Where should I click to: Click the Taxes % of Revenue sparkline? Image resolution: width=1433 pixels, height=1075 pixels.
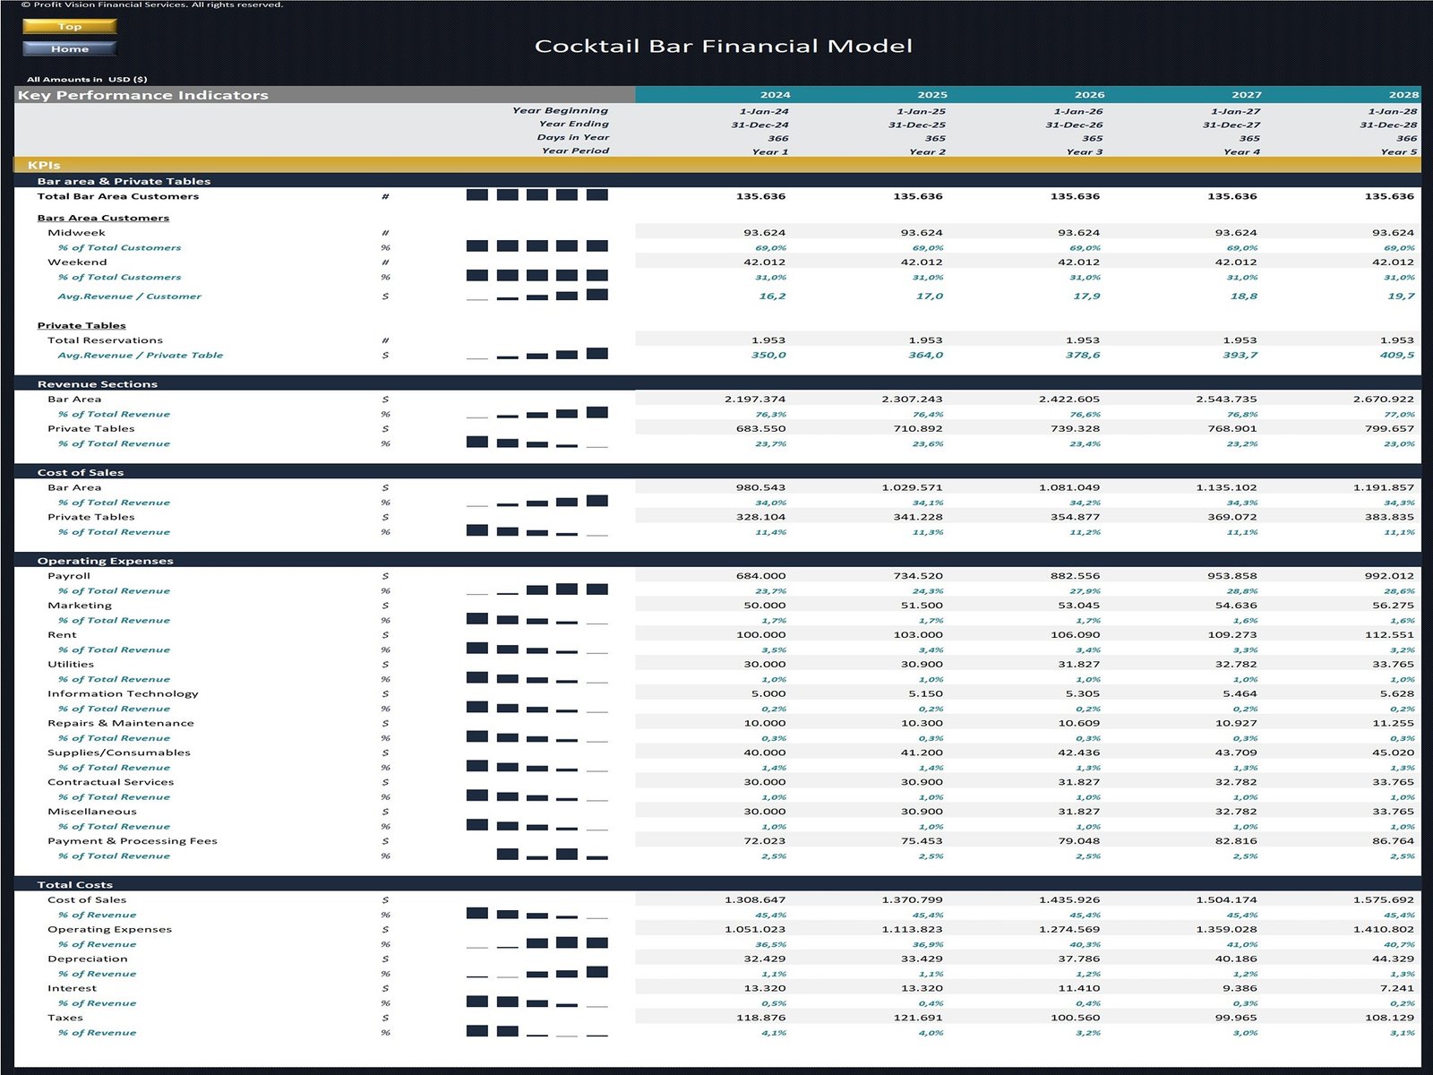click(536, 1032)
